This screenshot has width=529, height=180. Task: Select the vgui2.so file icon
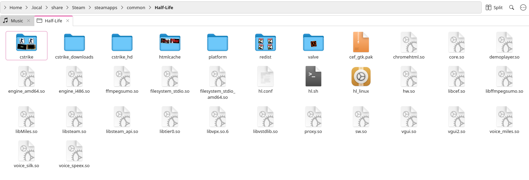(457, 116)
